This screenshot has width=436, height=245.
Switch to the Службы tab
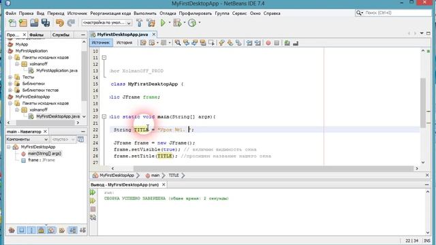click(x=61, y=35)
